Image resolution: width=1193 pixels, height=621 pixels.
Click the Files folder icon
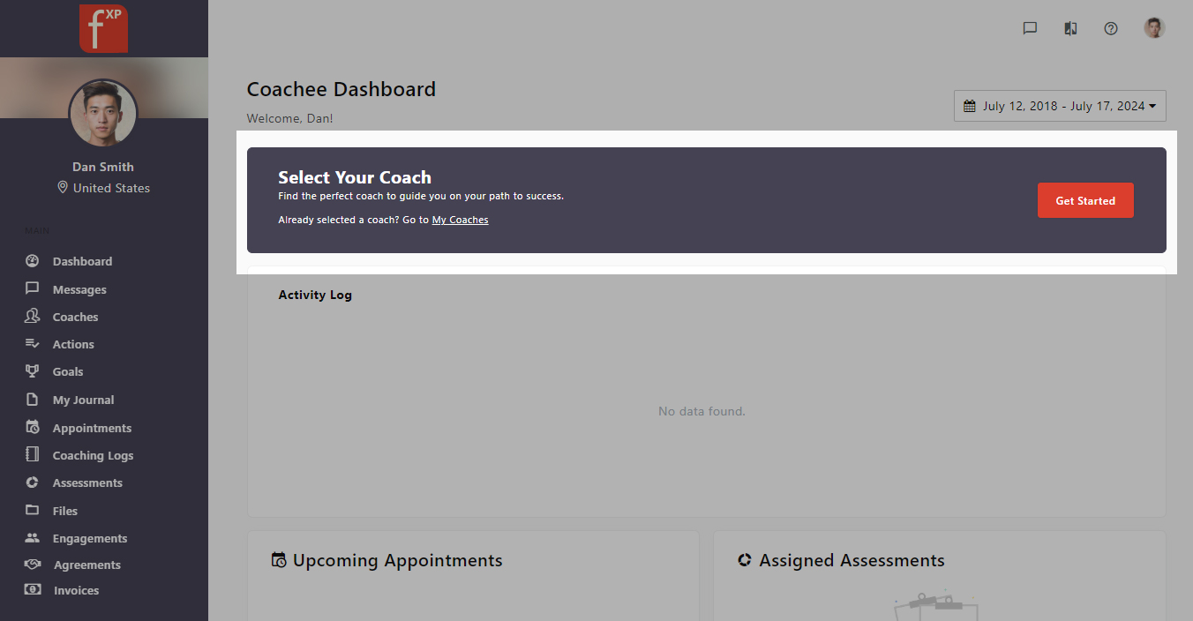(33, 511)
